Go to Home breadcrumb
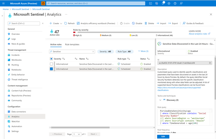The image size is (216, 139). (x=6, y=9)
